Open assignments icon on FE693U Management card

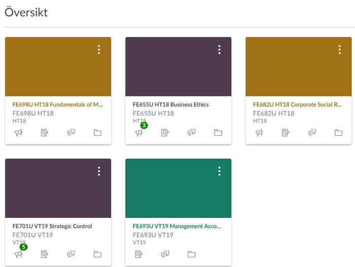point(139,254)
